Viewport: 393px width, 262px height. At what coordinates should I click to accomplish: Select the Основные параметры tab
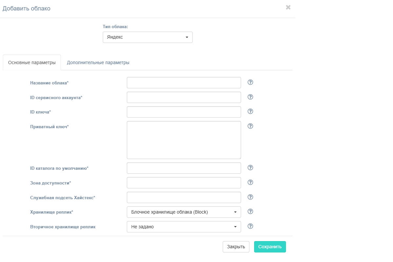(x=32, y=62)
